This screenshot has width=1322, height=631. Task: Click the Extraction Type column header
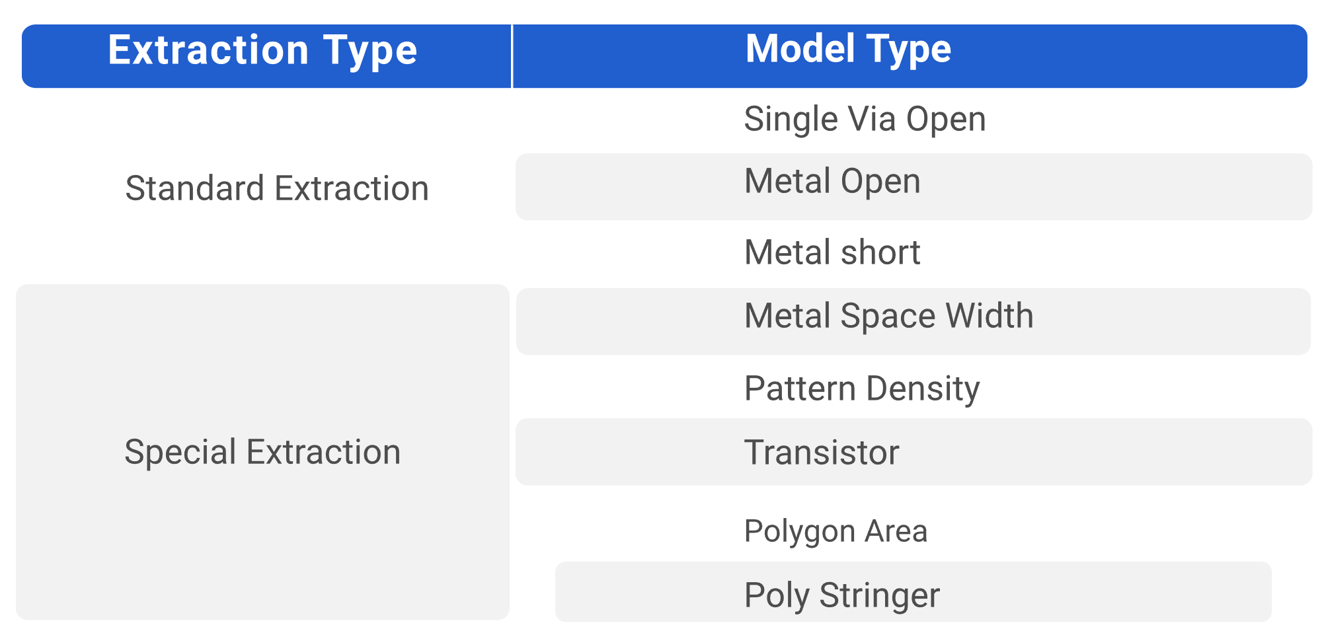click(x=262, y=52)
